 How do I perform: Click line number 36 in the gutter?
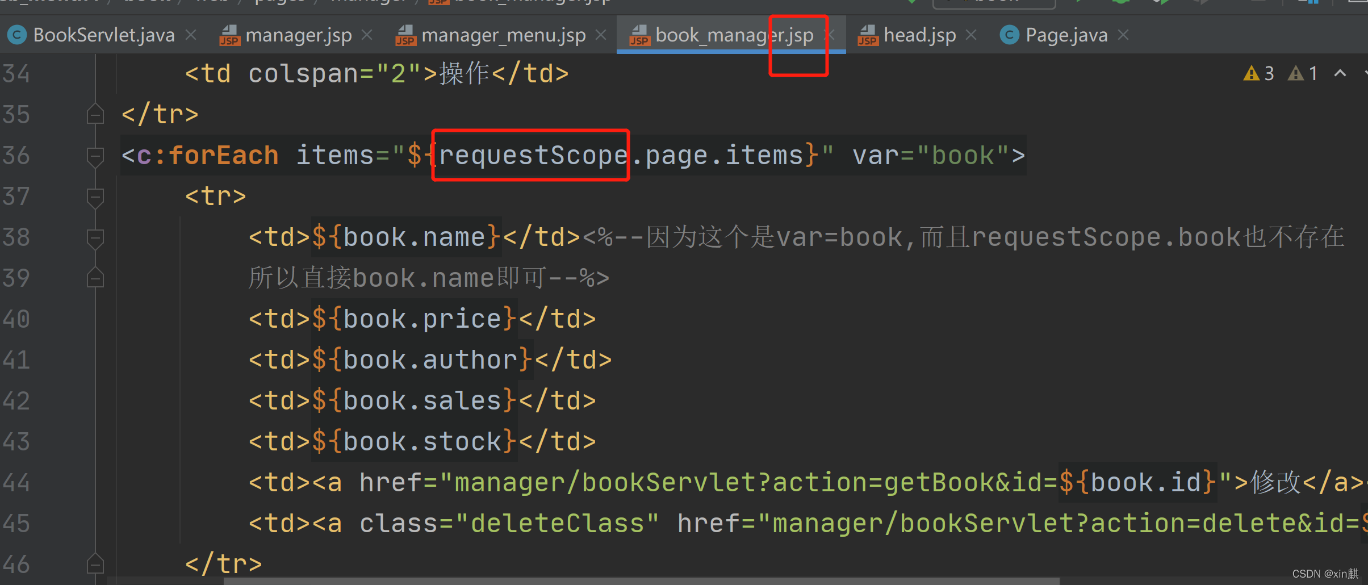coord(16,156)
